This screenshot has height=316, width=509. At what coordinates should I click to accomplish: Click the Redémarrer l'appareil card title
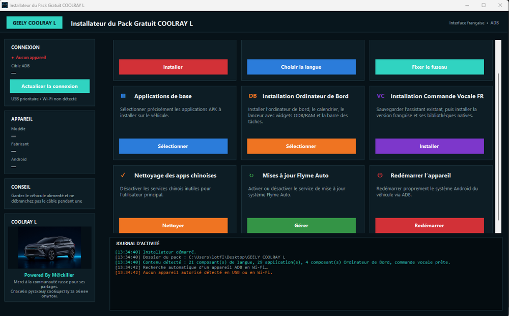pos(421,175)
